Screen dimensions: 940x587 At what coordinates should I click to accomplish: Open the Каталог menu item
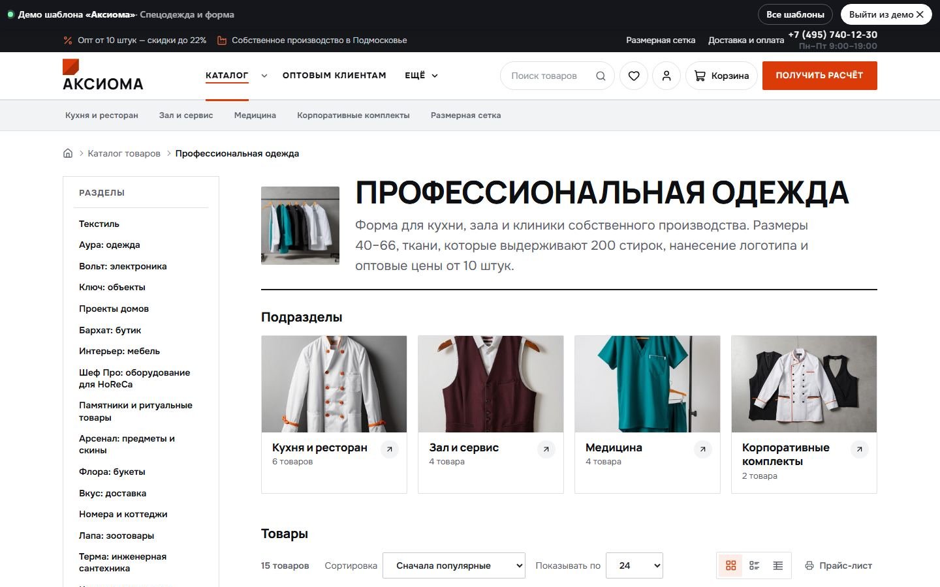pos(227,76)
